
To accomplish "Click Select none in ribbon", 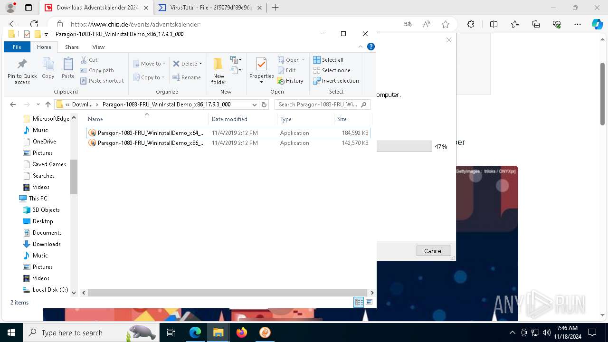I will pos(332,70).
